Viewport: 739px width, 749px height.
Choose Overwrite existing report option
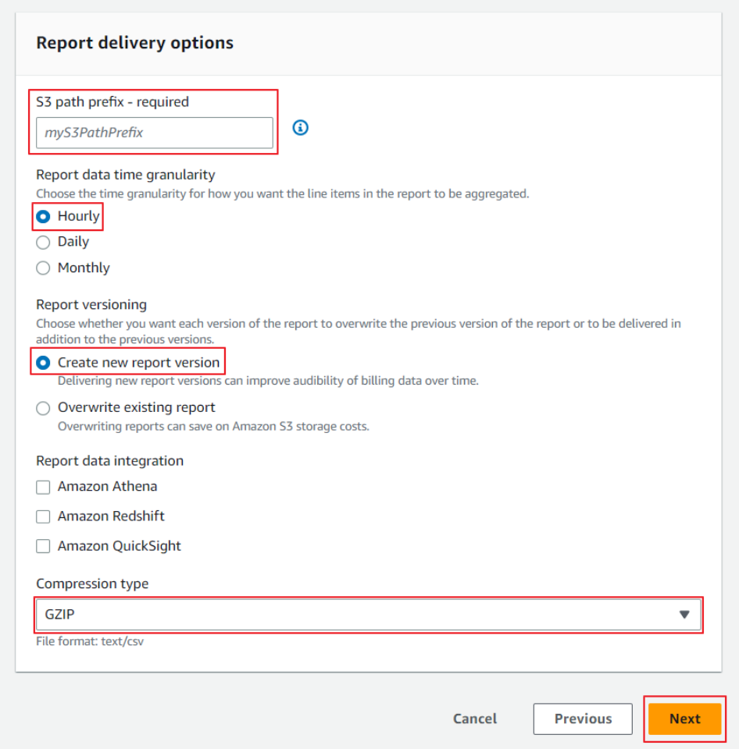point(44,408)
